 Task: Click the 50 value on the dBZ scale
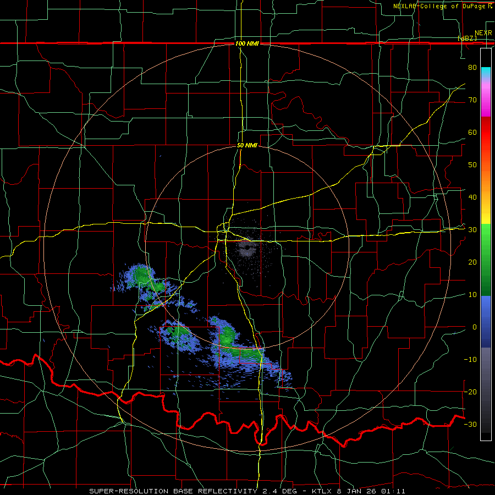[x=472, y=165]
